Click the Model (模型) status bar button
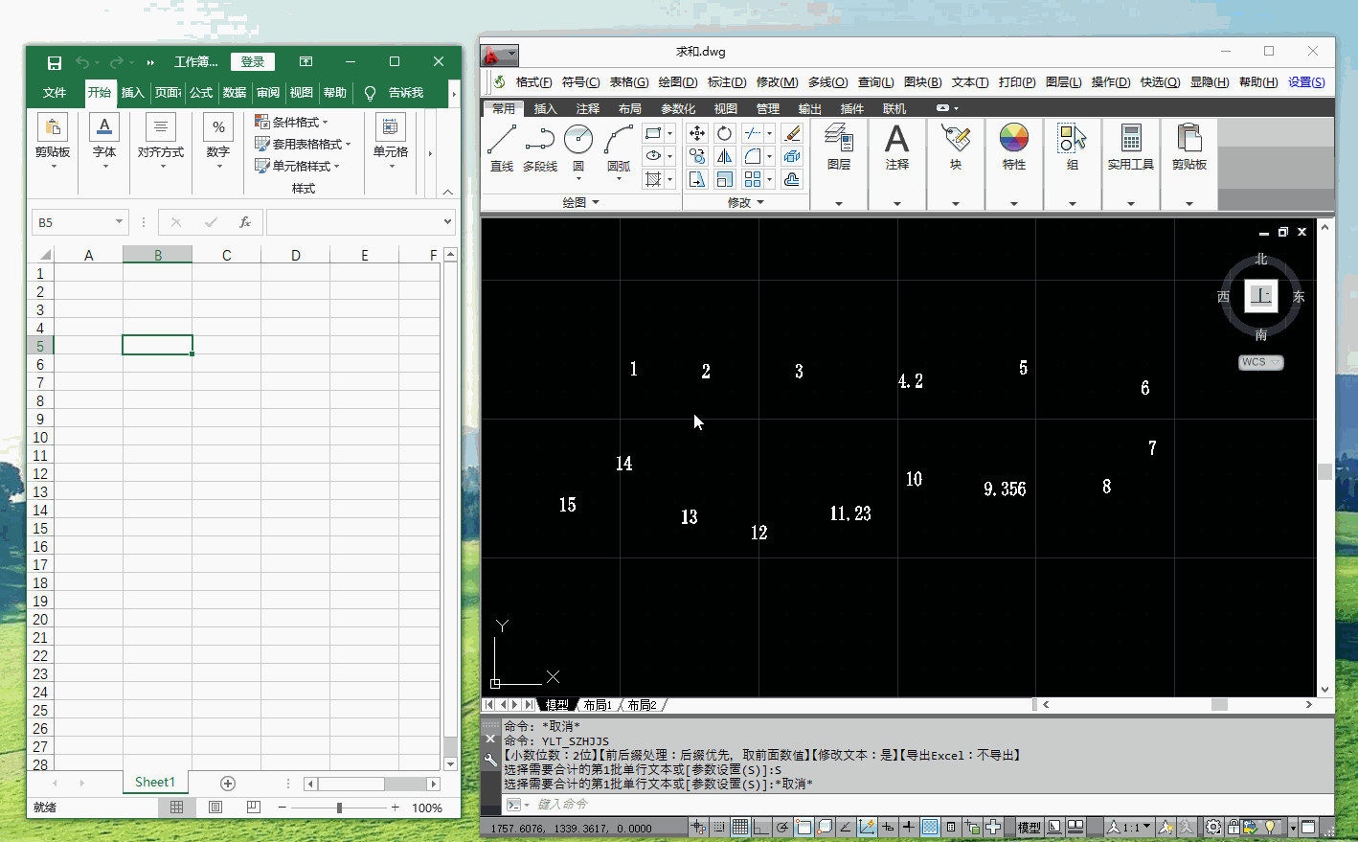Image resolution: width=1358 pixels, height=842 pixels. tap(1029, 828)
